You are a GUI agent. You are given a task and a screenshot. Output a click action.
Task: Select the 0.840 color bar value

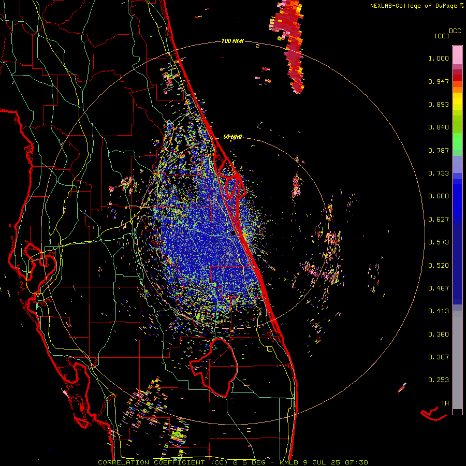(x=439, y=127)
